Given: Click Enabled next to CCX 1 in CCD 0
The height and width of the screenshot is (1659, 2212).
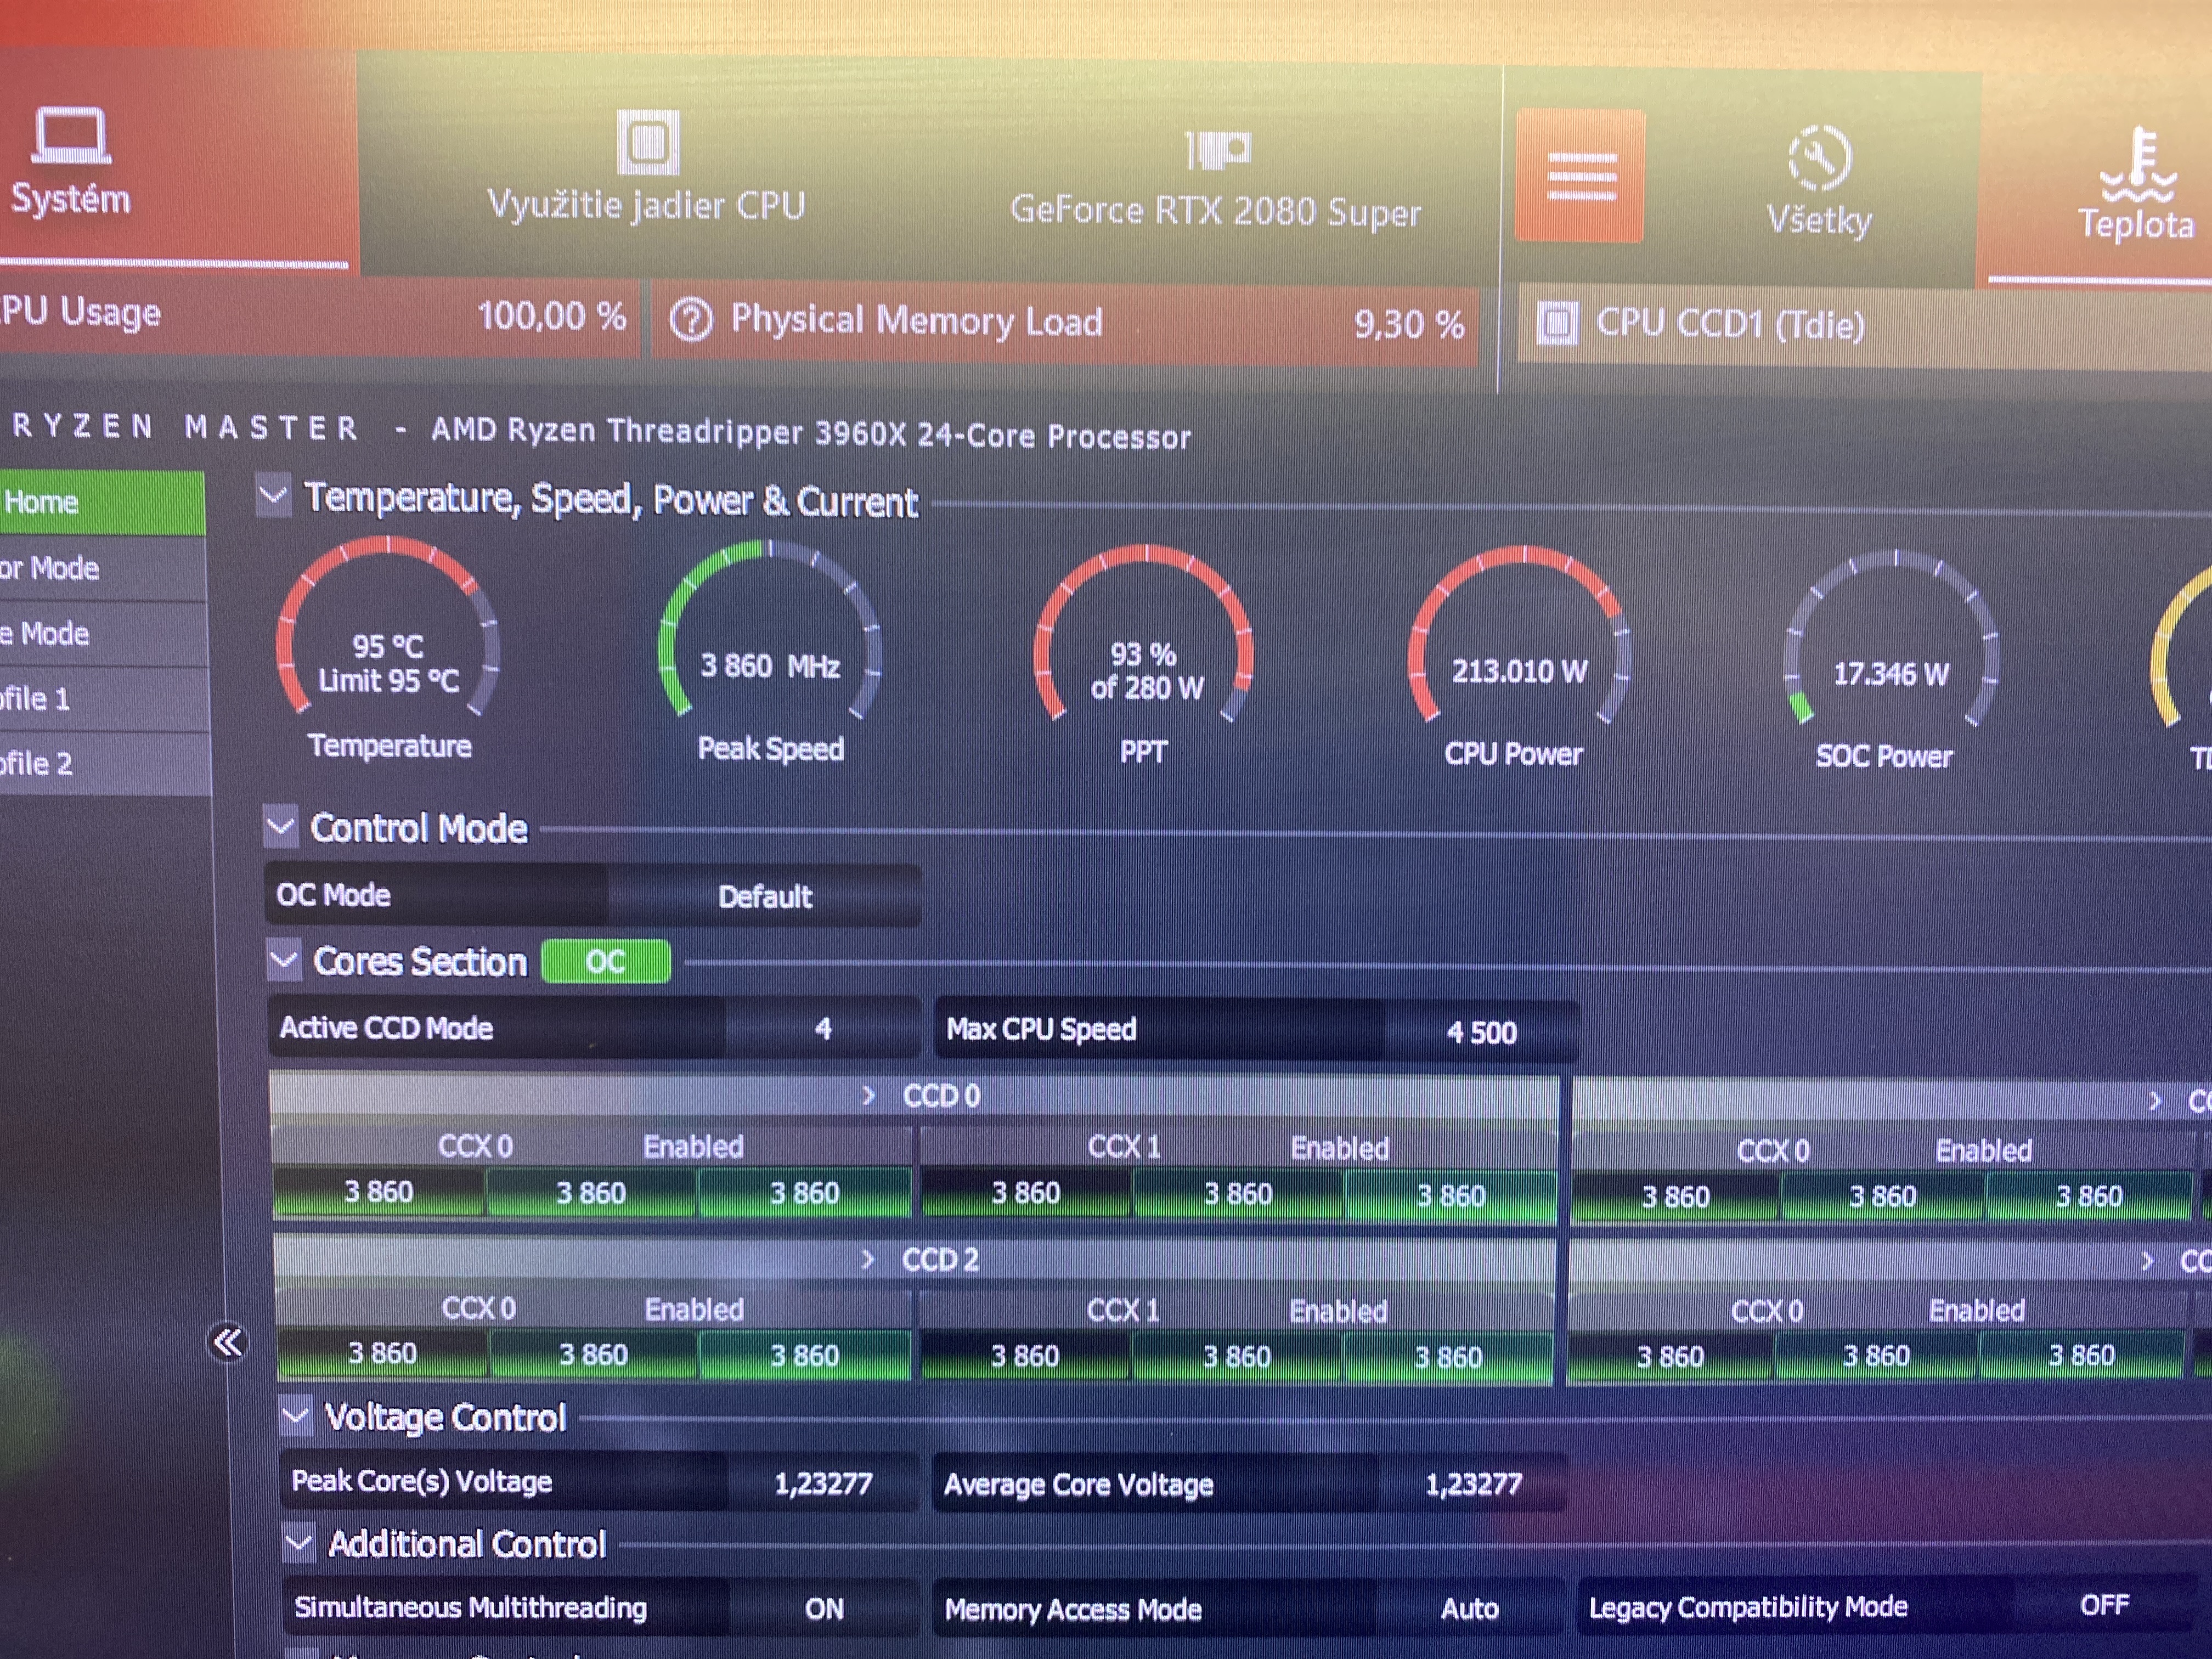Looking at the screenshot, I should (1340, 1148).
